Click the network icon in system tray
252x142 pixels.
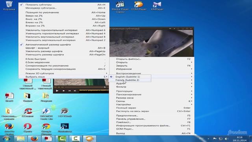click(220, 138)
